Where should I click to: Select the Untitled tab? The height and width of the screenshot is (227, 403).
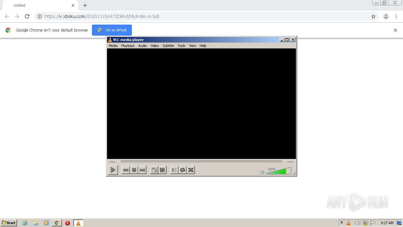pos(39,5)
